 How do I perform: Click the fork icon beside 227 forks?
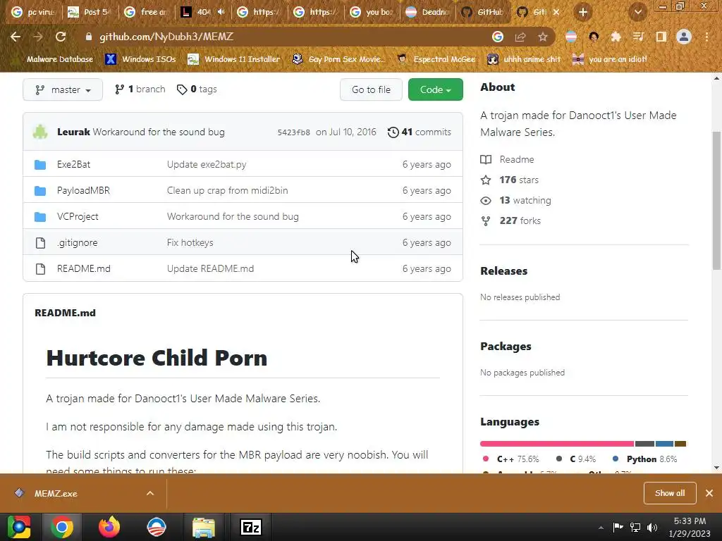[x=486, y=220]
